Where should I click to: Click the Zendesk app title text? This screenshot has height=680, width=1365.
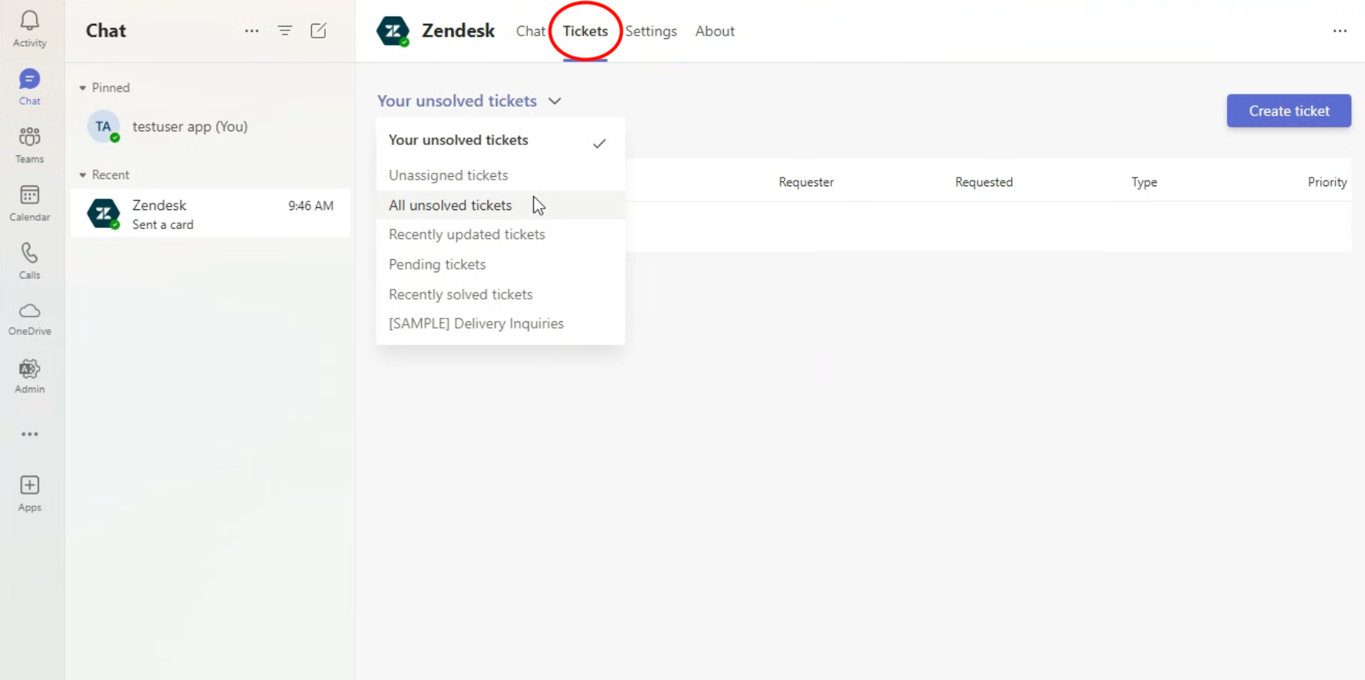[x=458, y=31]
